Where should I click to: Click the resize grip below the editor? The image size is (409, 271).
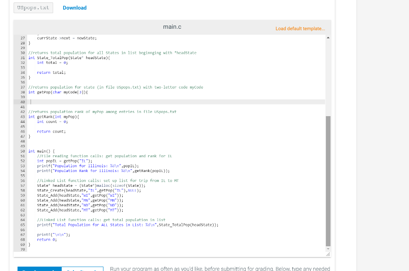click(328, 253)
